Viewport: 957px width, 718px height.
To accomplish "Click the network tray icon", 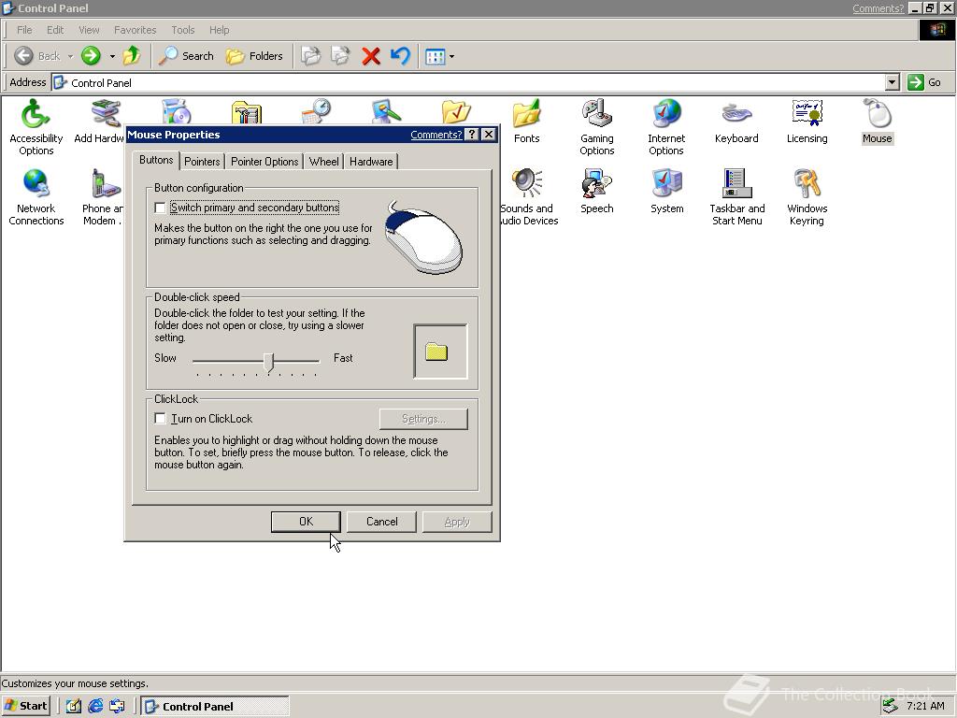I will [890, 706].
